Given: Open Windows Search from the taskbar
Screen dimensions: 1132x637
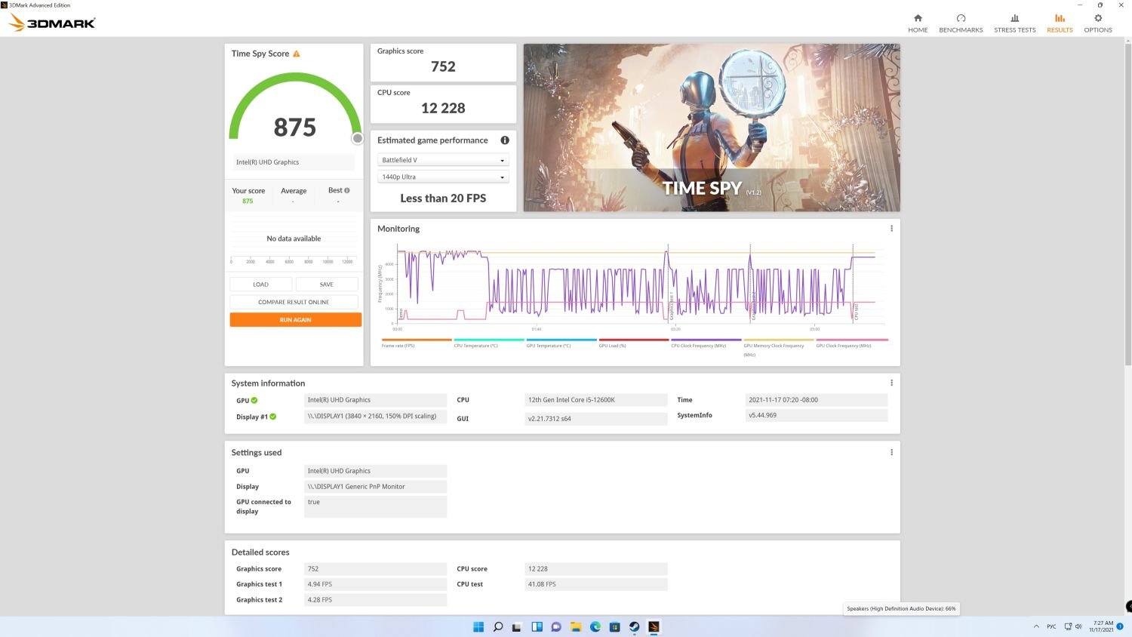Looking at the screenshot, I should (x=498, y=626).
